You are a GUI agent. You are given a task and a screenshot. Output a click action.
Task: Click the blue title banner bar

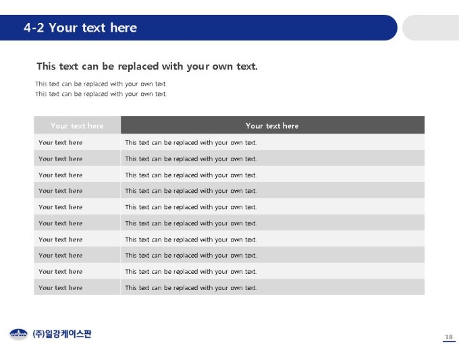click(198, 28)
